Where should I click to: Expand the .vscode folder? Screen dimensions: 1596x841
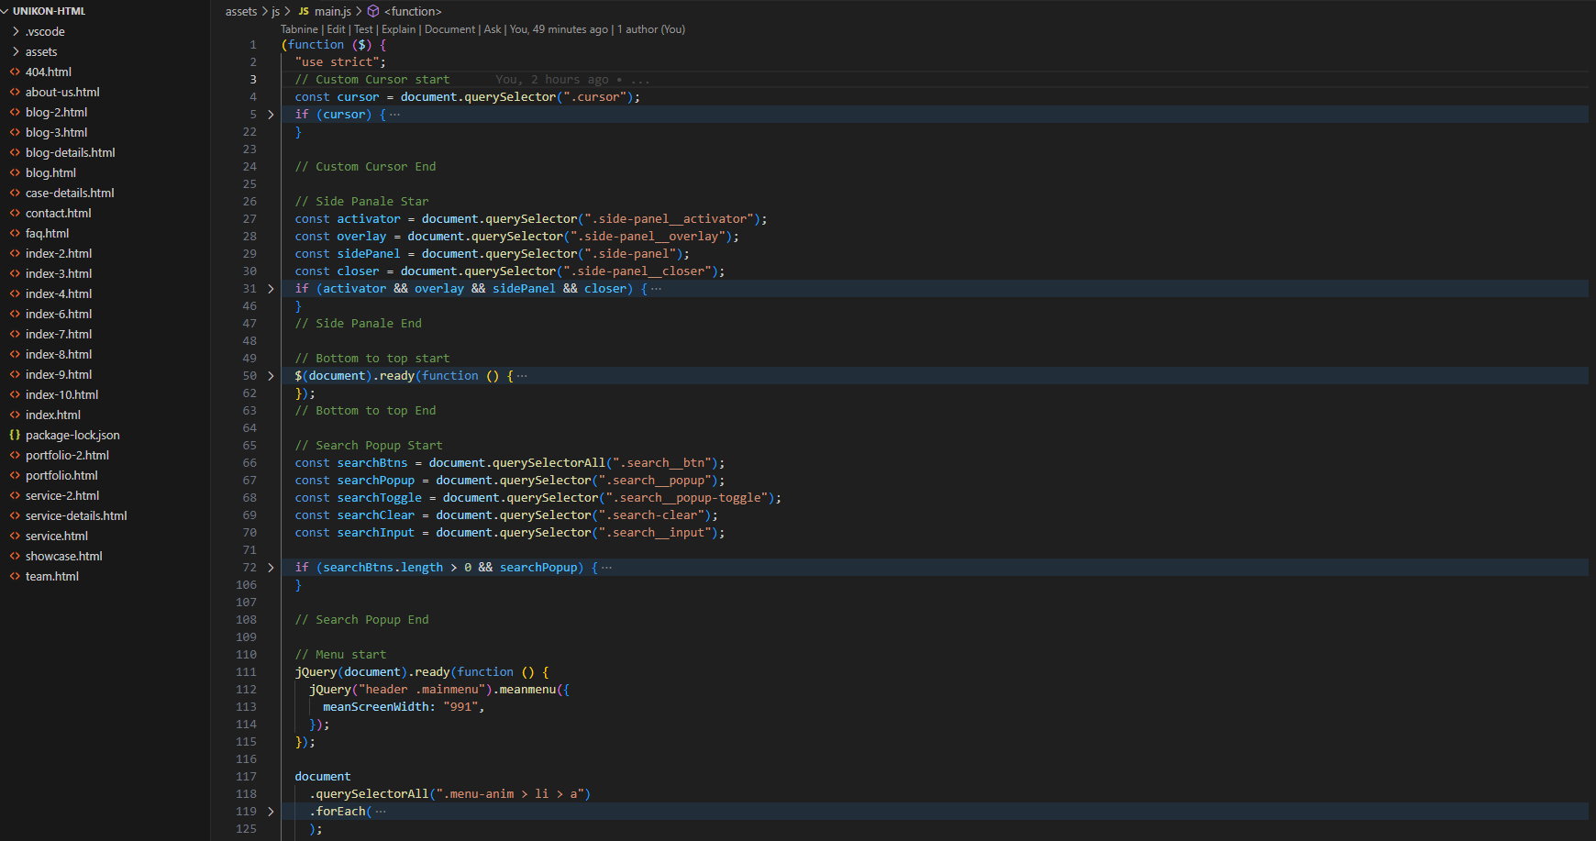tap(45, 31)
